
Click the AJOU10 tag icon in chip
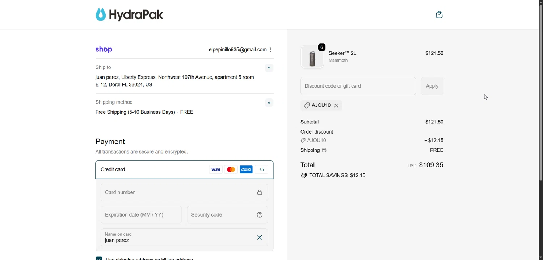coord(307,105)
